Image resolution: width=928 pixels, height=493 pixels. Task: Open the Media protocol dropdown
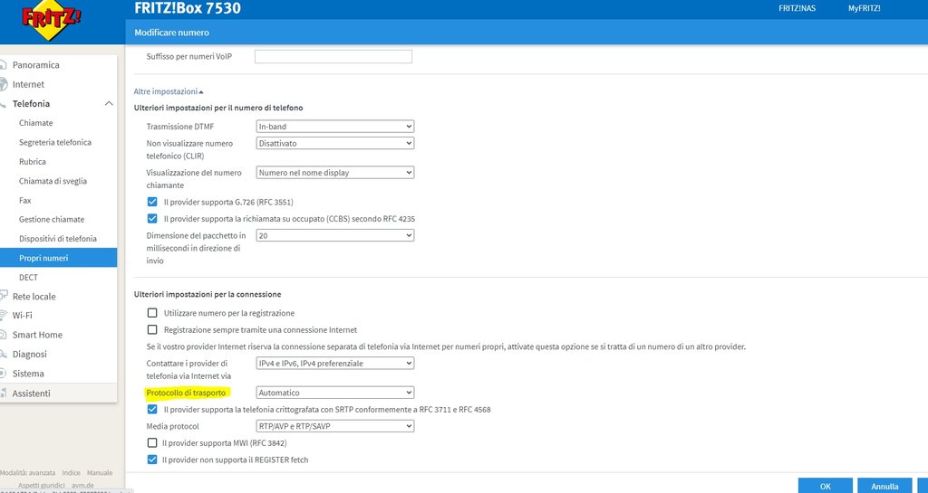click(334, 426)
